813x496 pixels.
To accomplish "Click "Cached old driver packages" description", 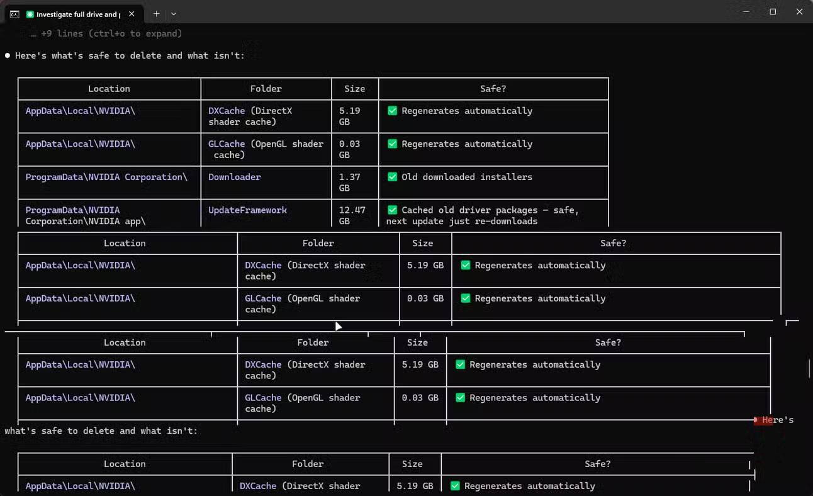I will (483, 216).
